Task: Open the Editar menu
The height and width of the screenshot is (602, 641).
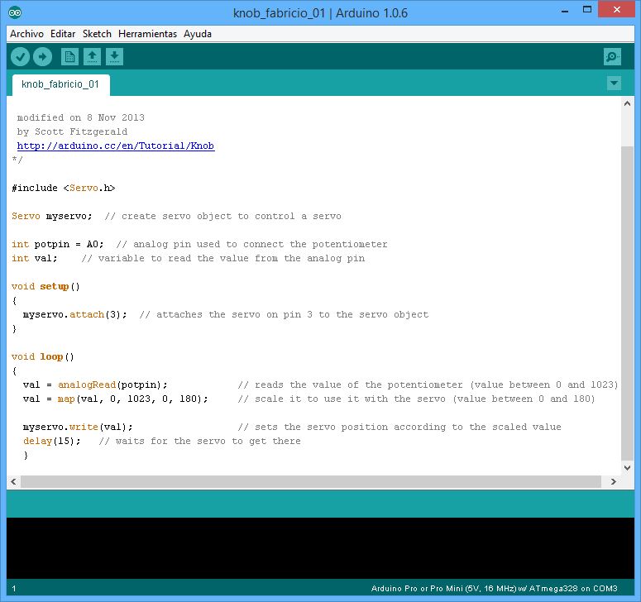Action: tap(63, 34)
